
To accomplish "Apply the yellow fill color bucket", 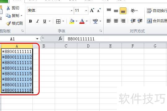I will click(x=72, y=21).
